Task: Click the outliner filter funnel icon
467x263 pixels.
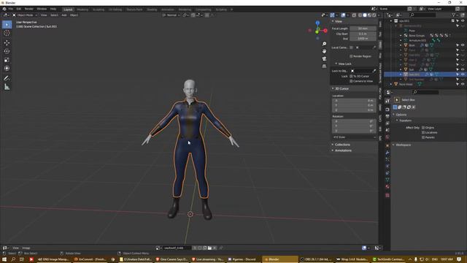Action: point(454,15)
